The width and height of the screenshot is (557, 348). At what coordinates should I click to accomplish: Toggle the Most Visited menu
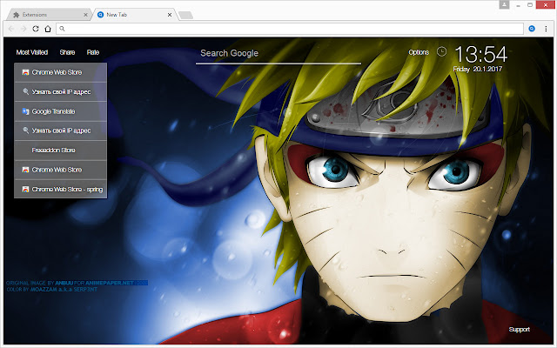(x=32, y=52)
